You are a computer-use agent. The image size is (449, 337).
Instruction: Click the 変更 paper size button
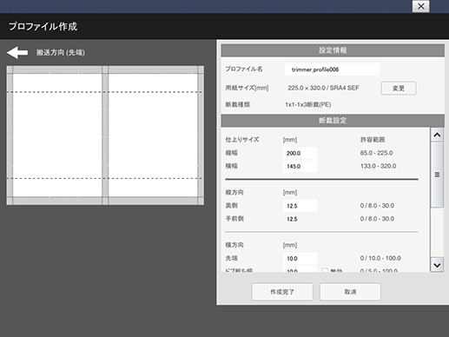point(399,89)
